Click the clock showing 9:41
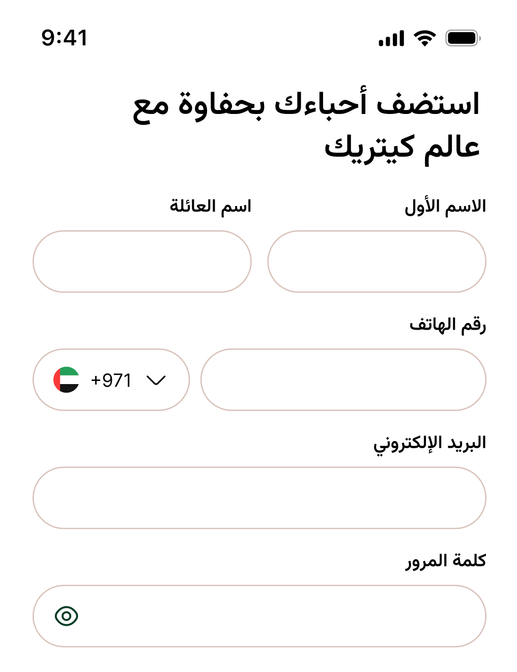 point(65,37)
